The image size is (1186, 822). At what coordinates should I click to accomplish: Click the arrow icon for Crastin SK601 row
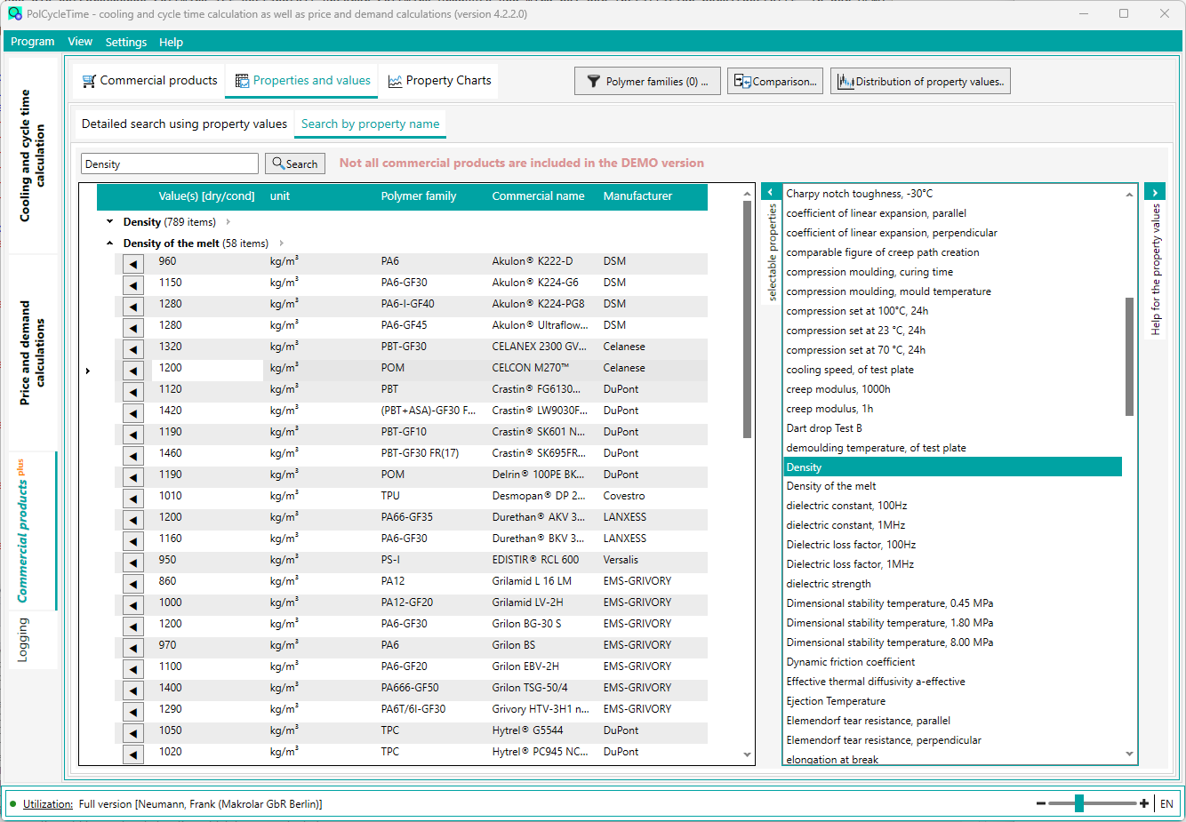[133, 434]
